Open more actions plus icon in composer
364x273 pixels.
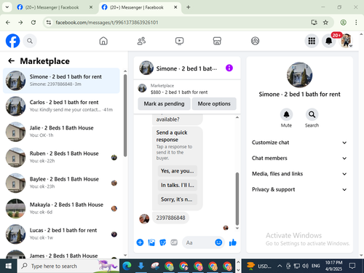click(x=140, y=242)
